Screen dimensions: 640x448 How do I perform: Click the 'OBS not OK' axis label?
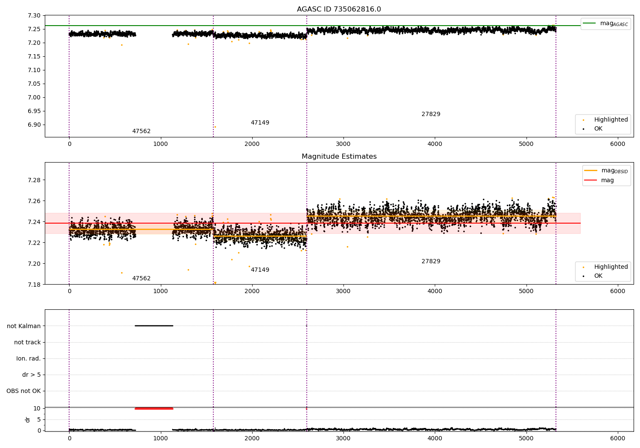pos(23,391)
